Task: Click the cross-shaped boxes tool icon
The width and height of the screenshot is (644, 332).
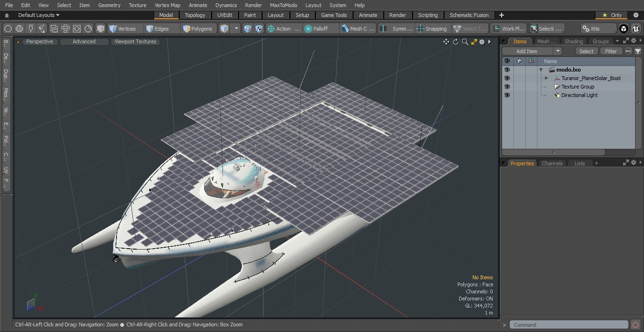Action: [66, 29]
